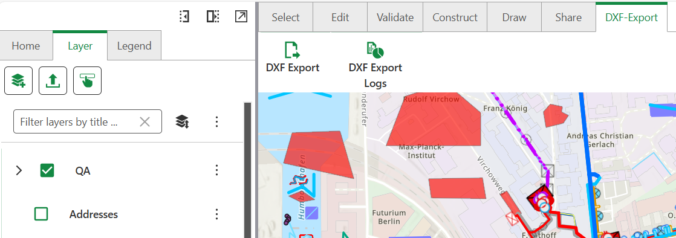Switch to the Construct tab
Screen dimensions: 676x238
point(455,17)
